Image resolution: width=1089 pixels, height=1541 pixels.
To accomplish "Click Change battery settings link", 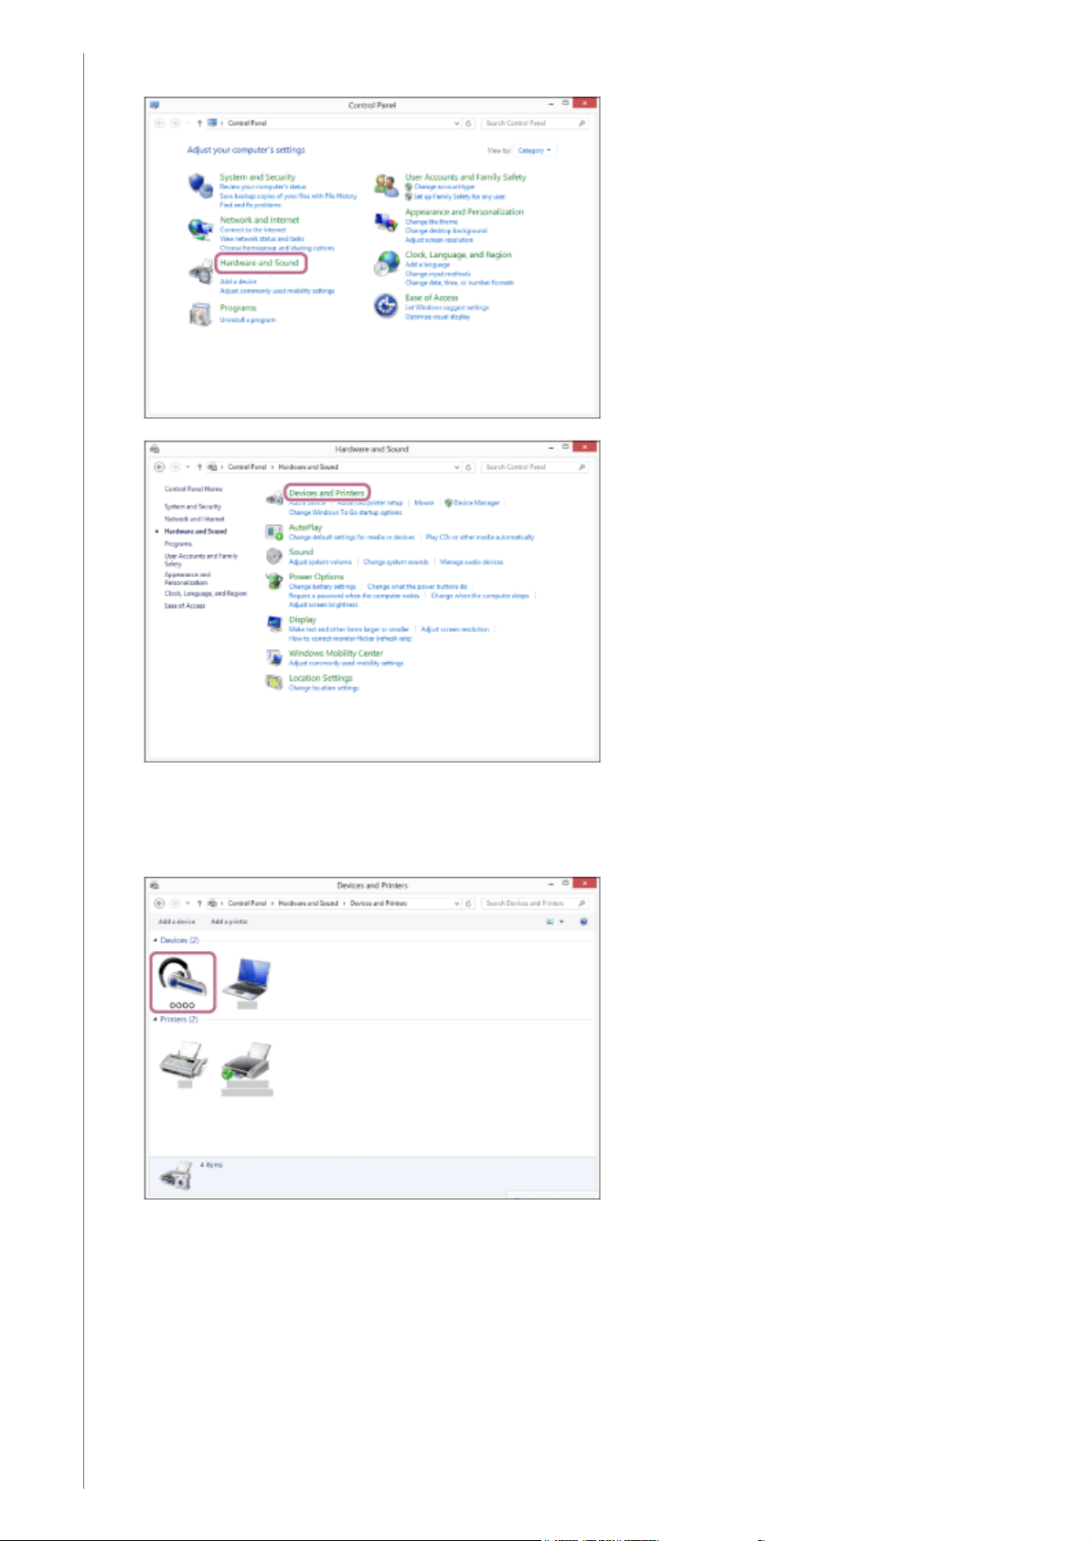I will pos(323,587).
